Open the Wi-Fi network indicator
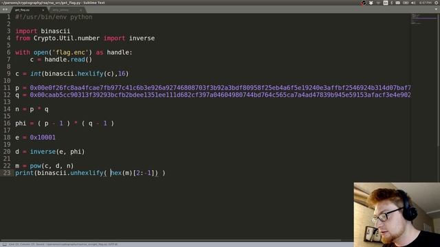Screen dimensions: 440x247 click(x=378, y=3)
